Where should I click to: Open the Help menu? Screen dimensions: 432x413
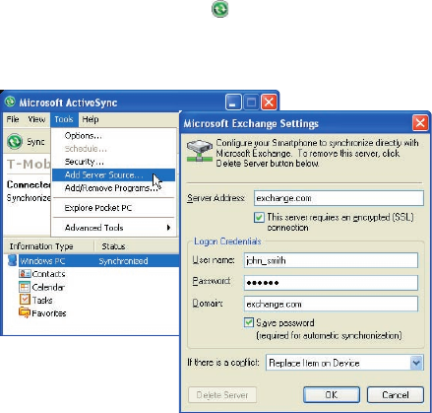[91, 119]
